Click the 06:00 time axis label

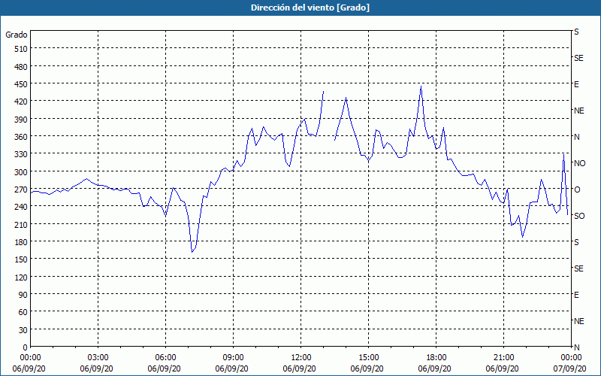(165, 358)
